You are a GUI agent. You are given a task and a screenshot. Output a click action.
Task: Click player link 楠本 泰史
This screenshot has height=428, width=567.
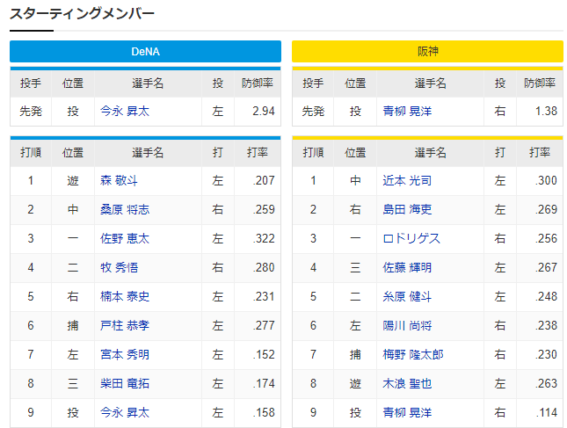(125, 296)
